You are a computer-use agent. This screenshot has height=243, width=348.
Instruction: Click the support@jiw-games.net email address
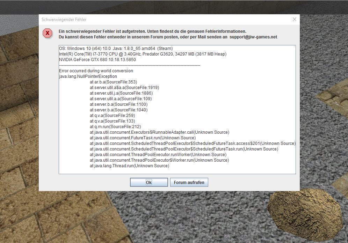[253, 37]
